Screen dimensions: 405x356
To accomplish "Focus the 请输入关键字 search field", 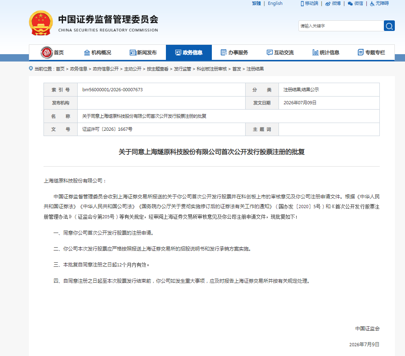I will point(341,26).
